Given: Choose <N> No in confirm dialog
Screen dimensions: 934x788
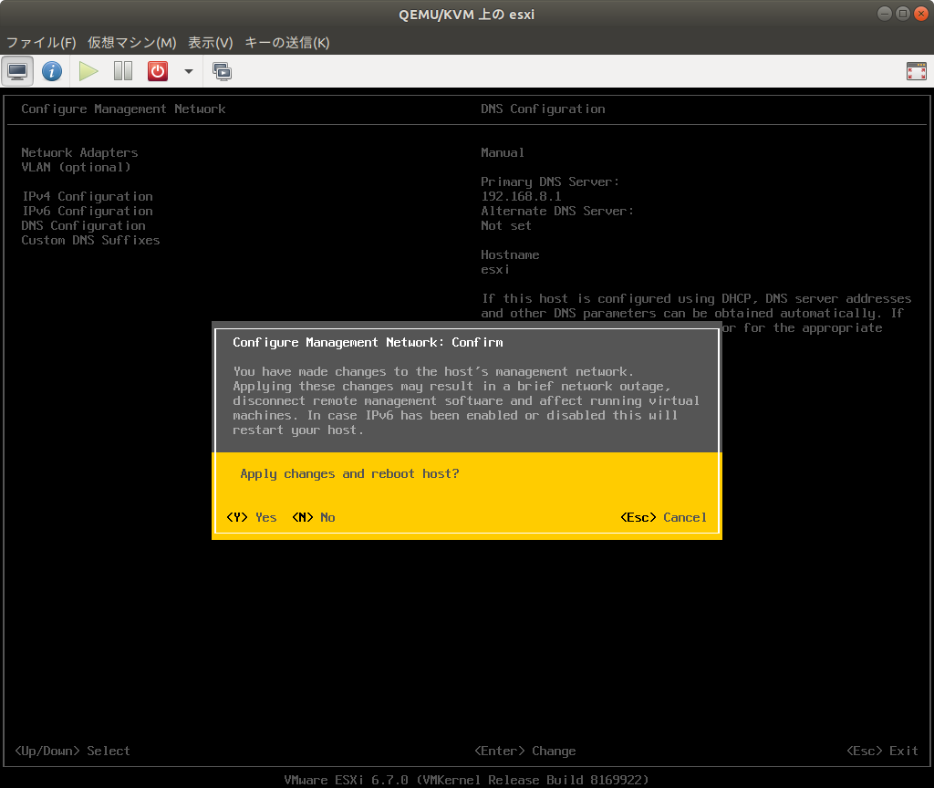Looking at the screenshot, I should pyautogui.click(x=314, y=517).
